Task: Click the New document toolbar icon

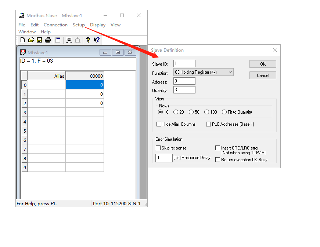Action: (x=23, y=40)
